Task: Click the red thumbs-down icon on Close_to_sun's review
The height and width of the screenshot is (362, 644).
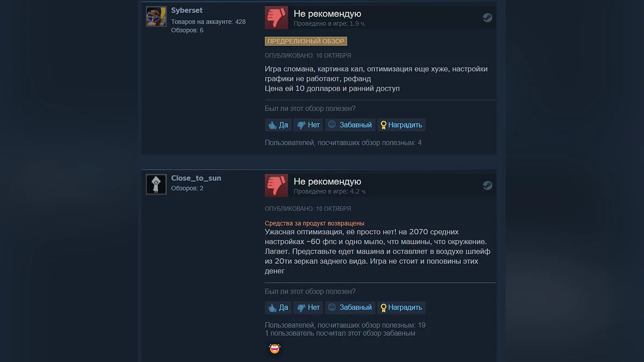Action: point(276,185)
